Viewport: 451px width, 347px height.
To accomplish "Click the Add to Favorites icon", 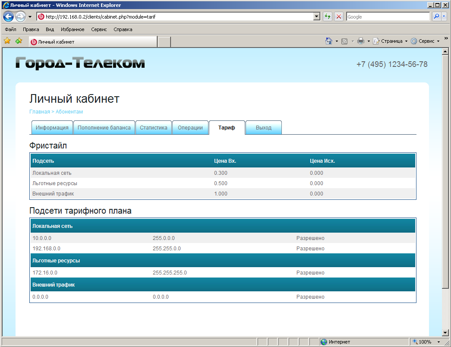I will 19,41.
